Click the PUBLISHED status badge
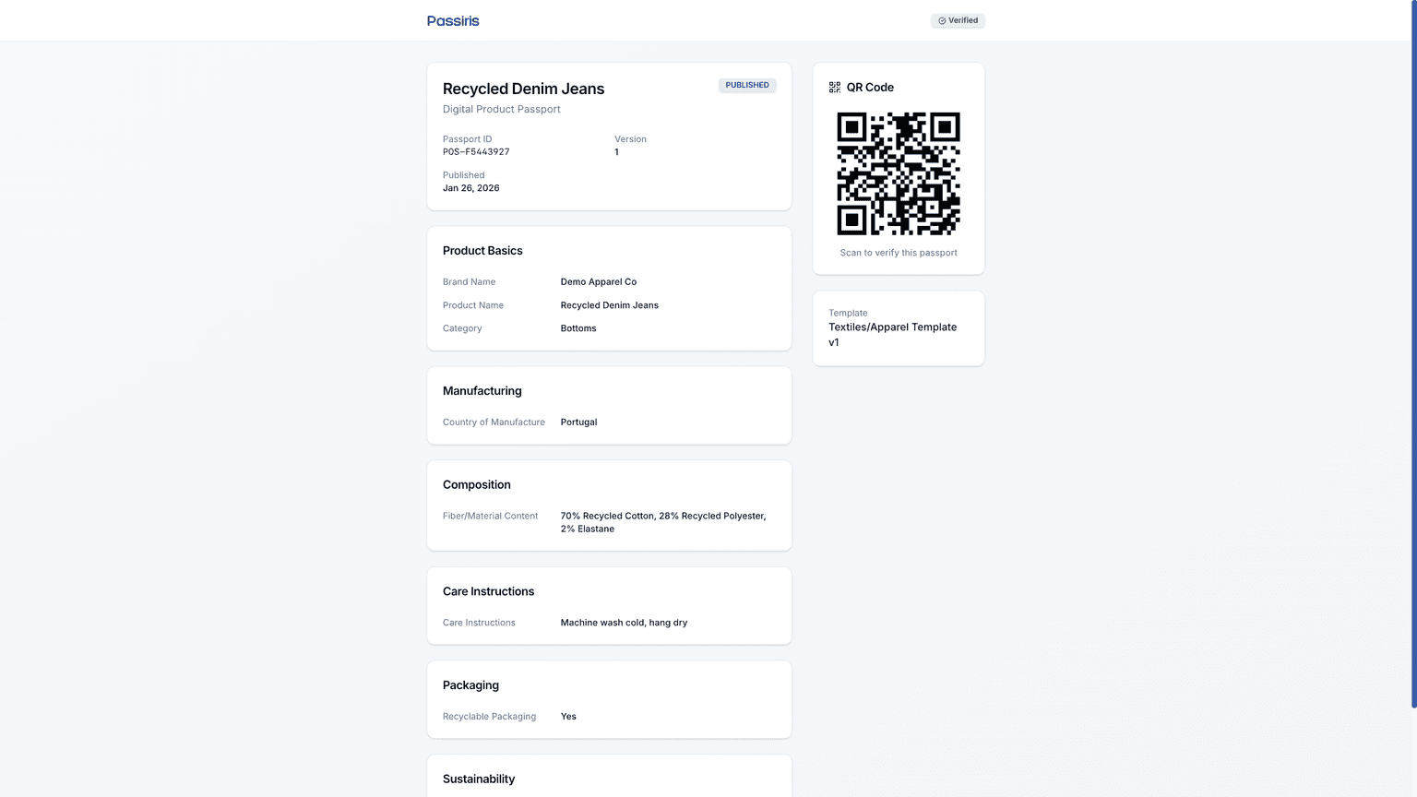1417x797 pixels. (x=746, y=85)
